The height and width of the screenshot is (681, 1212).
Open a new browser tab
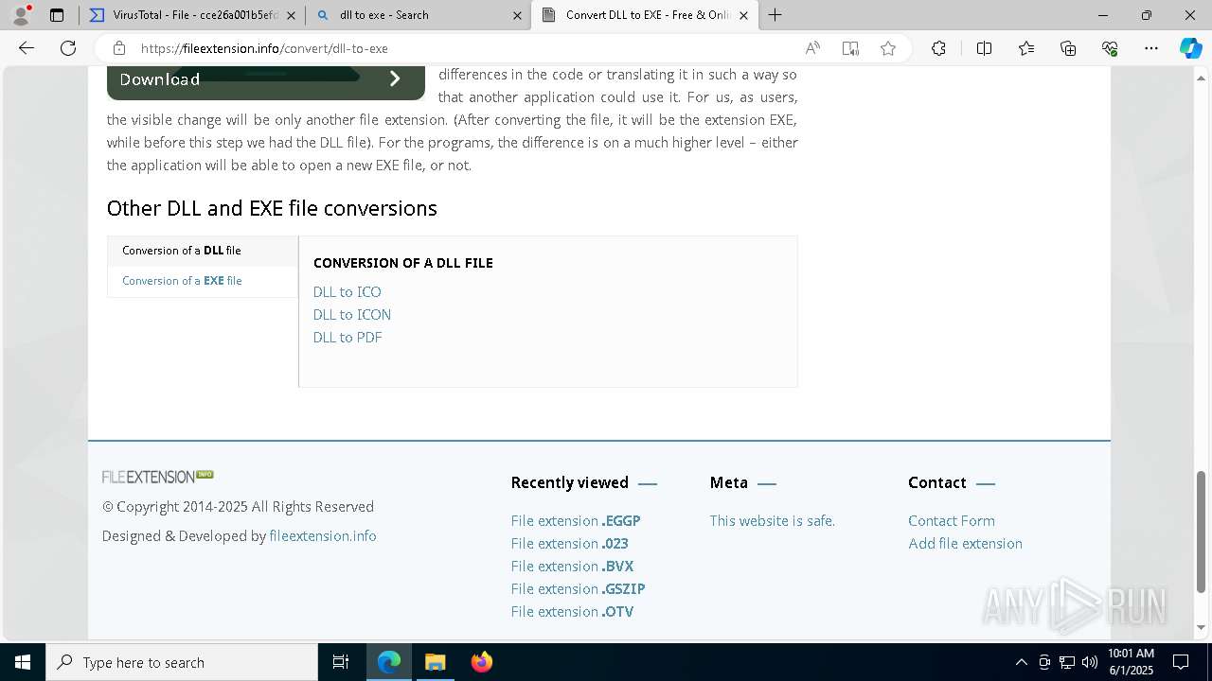click(x=775, y=15)
